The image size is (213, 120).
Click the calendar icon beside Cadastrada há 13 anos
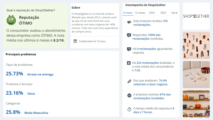(x=75, y=41)
